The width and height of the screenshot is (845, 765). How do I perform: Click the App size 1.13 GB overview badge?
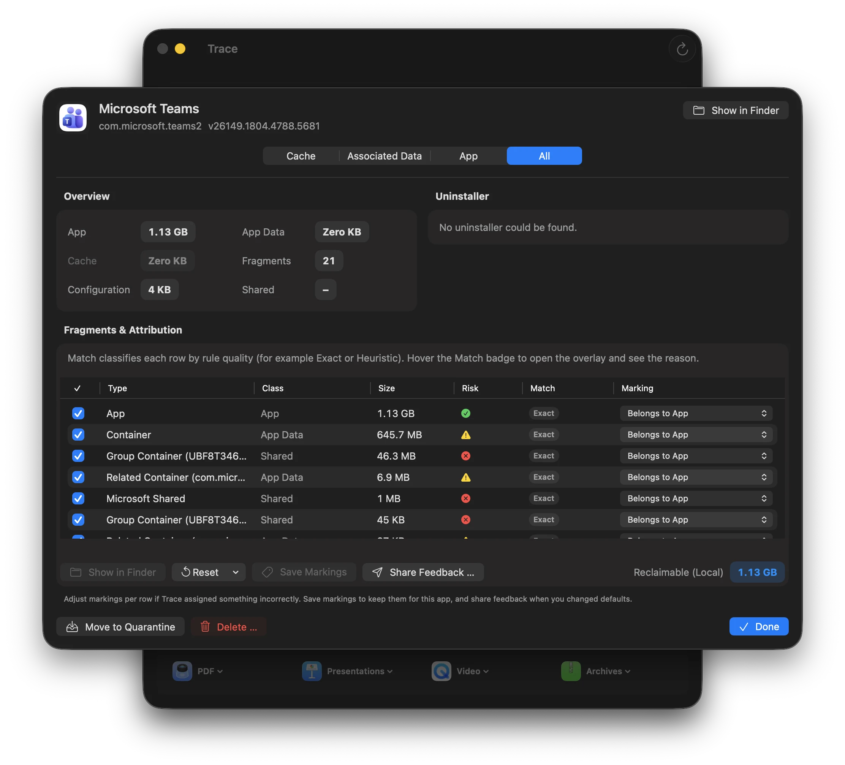pyautogui.click(x=168, y=232)
